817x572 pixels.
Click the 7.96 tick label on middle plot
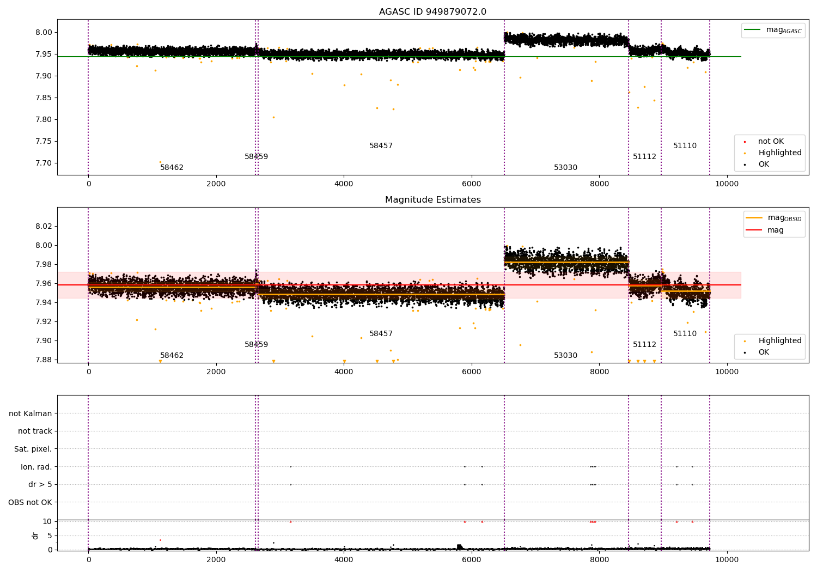click(44, 283)
